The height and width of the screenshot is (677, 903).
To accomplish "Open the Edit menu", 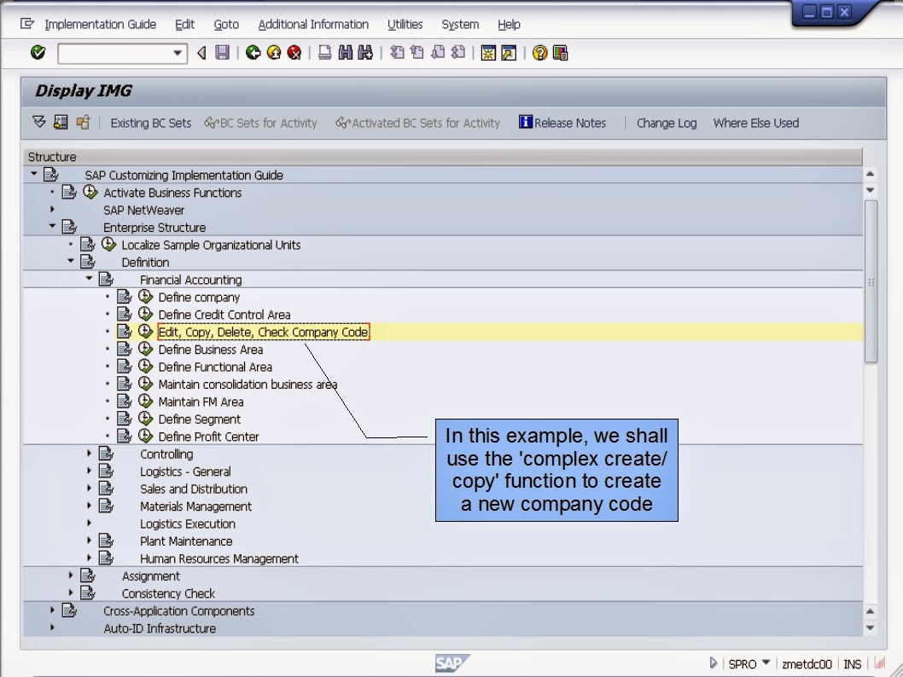I will coord(185,24).
